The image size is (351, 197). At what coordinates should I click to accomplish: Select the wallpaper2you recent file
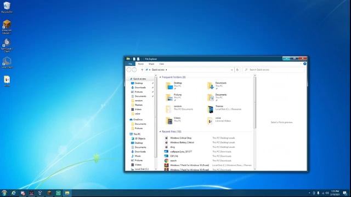(x=181, y=152)
